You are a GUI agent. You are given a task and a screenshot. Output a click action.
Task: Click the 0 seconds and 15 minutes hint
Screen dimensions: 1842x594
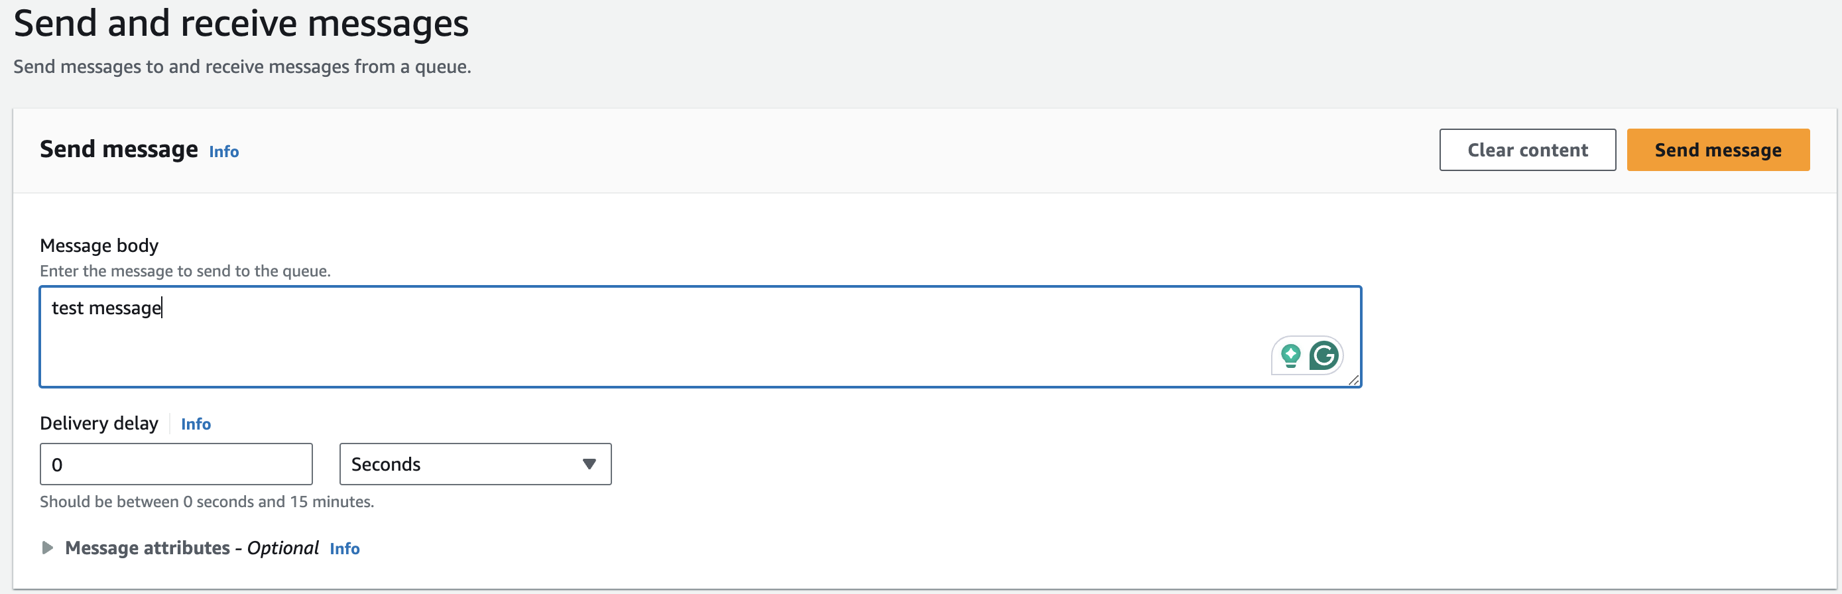point(207,502)
